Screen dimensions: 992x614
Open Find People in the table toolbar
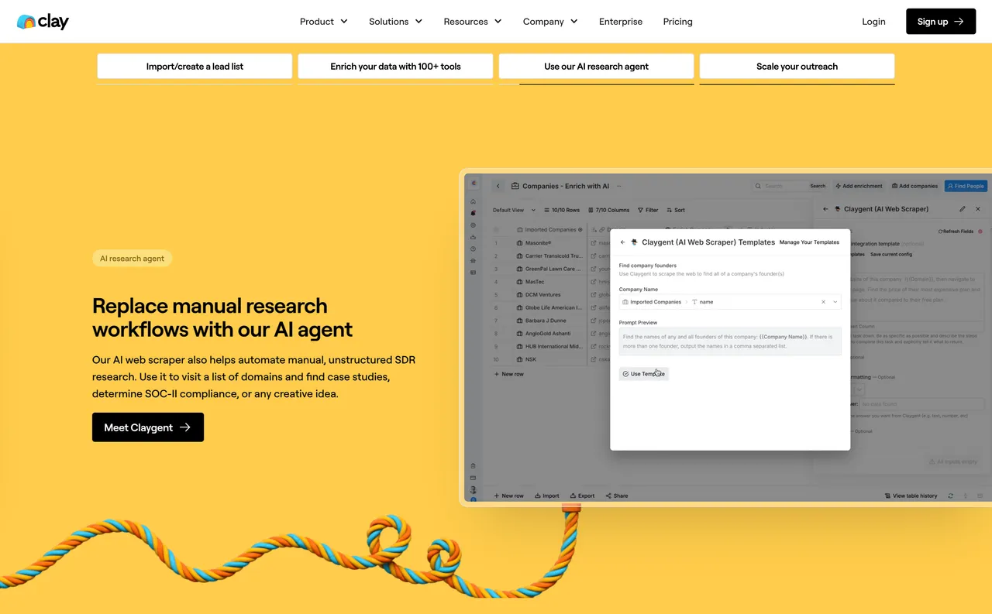pyautogui.click(x=965, y=186)
